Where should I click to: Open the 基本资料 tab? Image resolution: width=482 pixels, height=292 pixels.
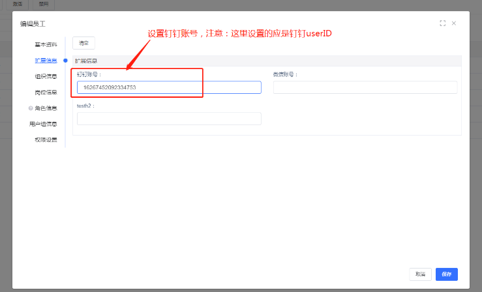pyautogui.click(x=46, y=45)
